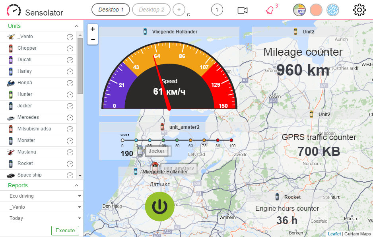Click the Vliegende Hollander speed widget header
This screenshot has height=237, width=373.
(x=169, y=32)
